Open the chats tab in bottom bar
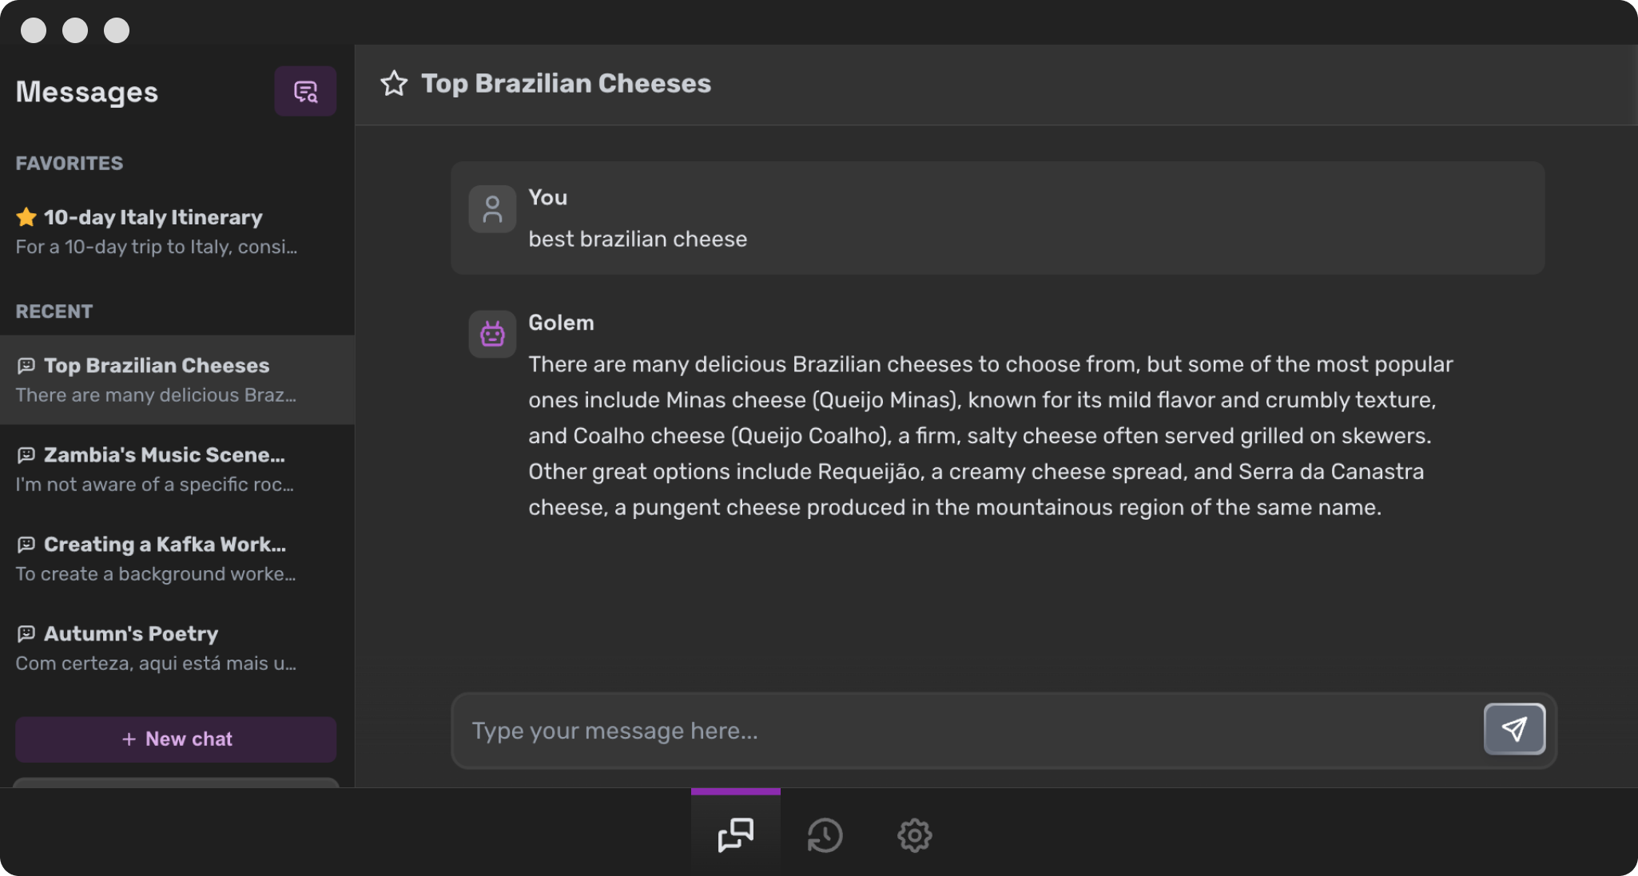1638x876 pixels. coord(735,835)
